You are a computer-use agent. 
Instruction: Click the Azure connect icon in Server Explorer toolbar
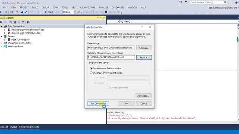coord(23,22)
